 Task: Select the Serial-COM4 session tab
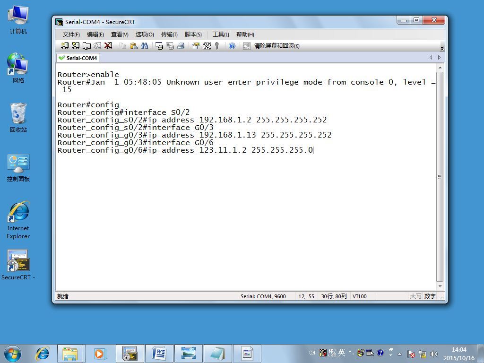[78, 58]
